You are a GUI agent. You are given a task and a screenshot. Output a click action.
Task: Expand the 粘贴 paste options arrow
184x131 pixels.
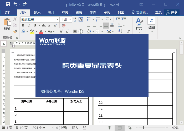tap(7, 32)
